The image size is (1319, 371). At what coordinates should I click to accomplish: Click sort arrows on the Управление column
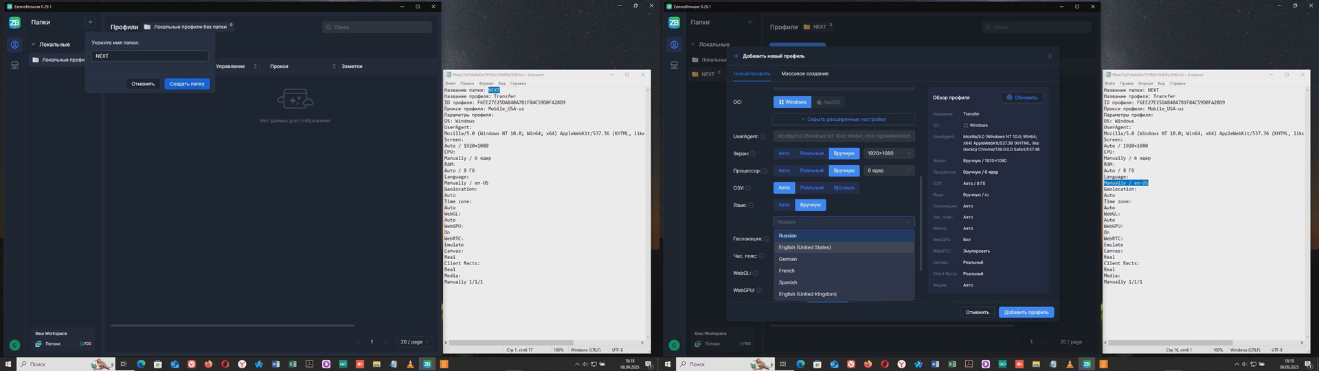coord(255,66)
